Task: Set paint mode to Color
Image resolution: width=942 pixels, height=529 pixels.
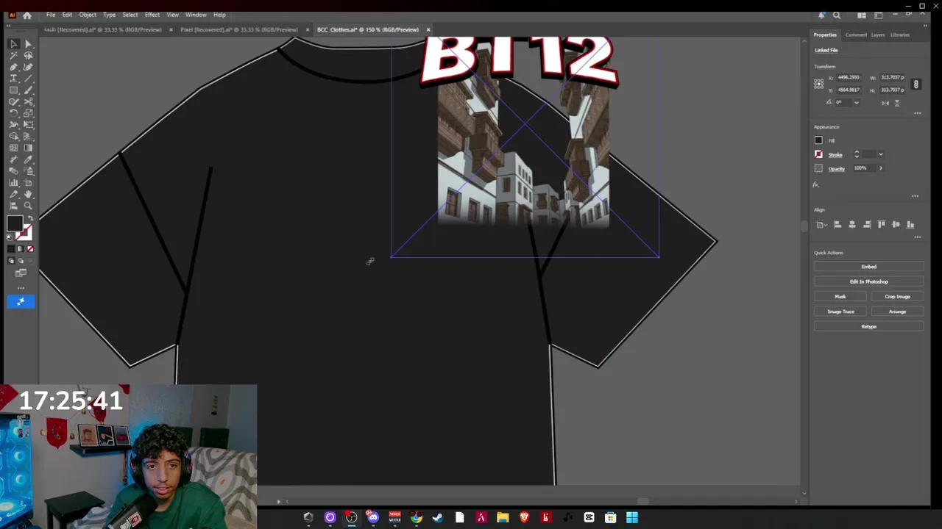Action: click(10, 249)
